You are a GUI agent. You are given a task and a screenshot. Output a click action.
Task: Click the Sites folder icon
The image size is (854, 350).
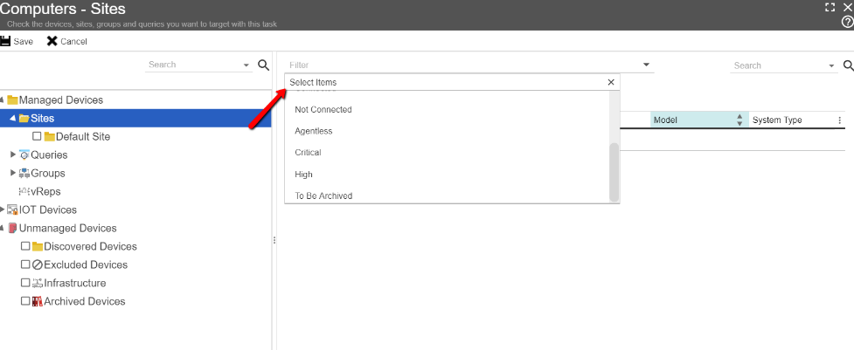[x=24, y=119]
